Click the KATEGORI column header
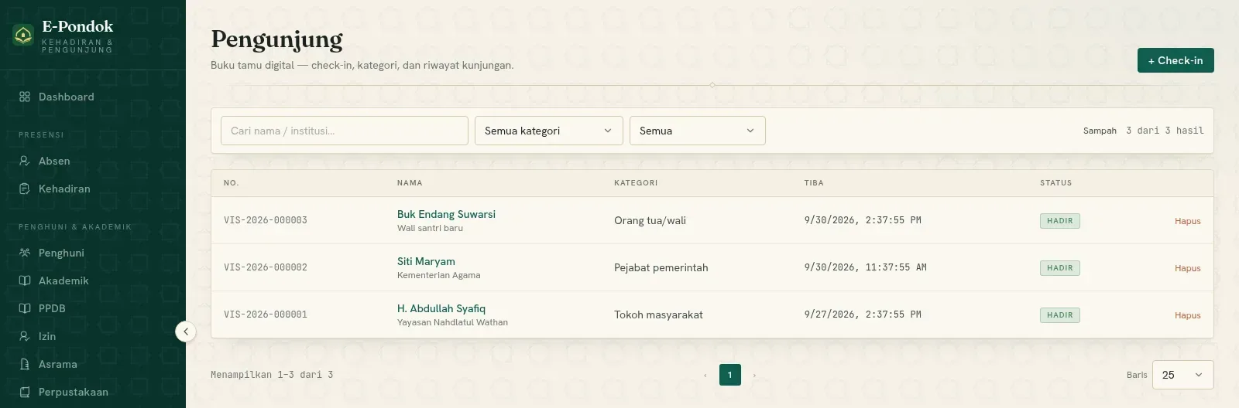Viewport: 1239px width, 408px height. [636, 183]
